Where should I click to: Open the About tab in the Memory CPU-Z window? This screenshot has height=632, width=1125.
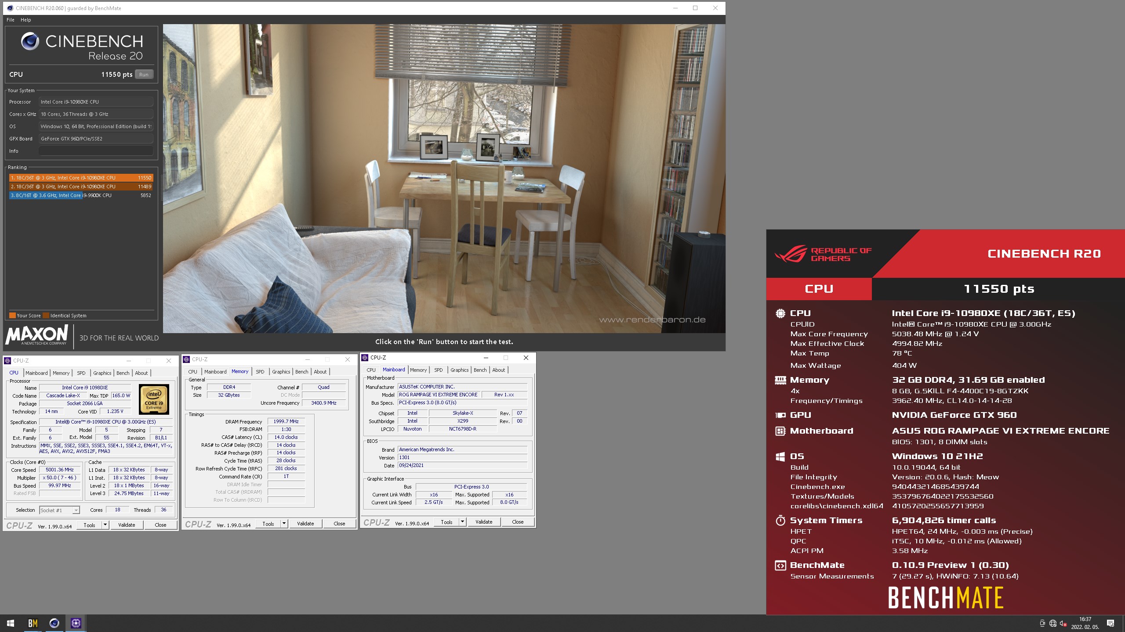coord(320,372)
